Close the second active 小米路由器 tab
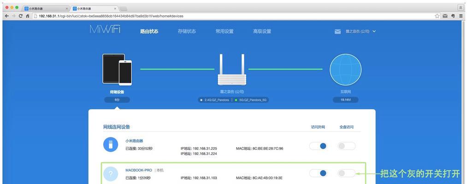 pos(115,9)
